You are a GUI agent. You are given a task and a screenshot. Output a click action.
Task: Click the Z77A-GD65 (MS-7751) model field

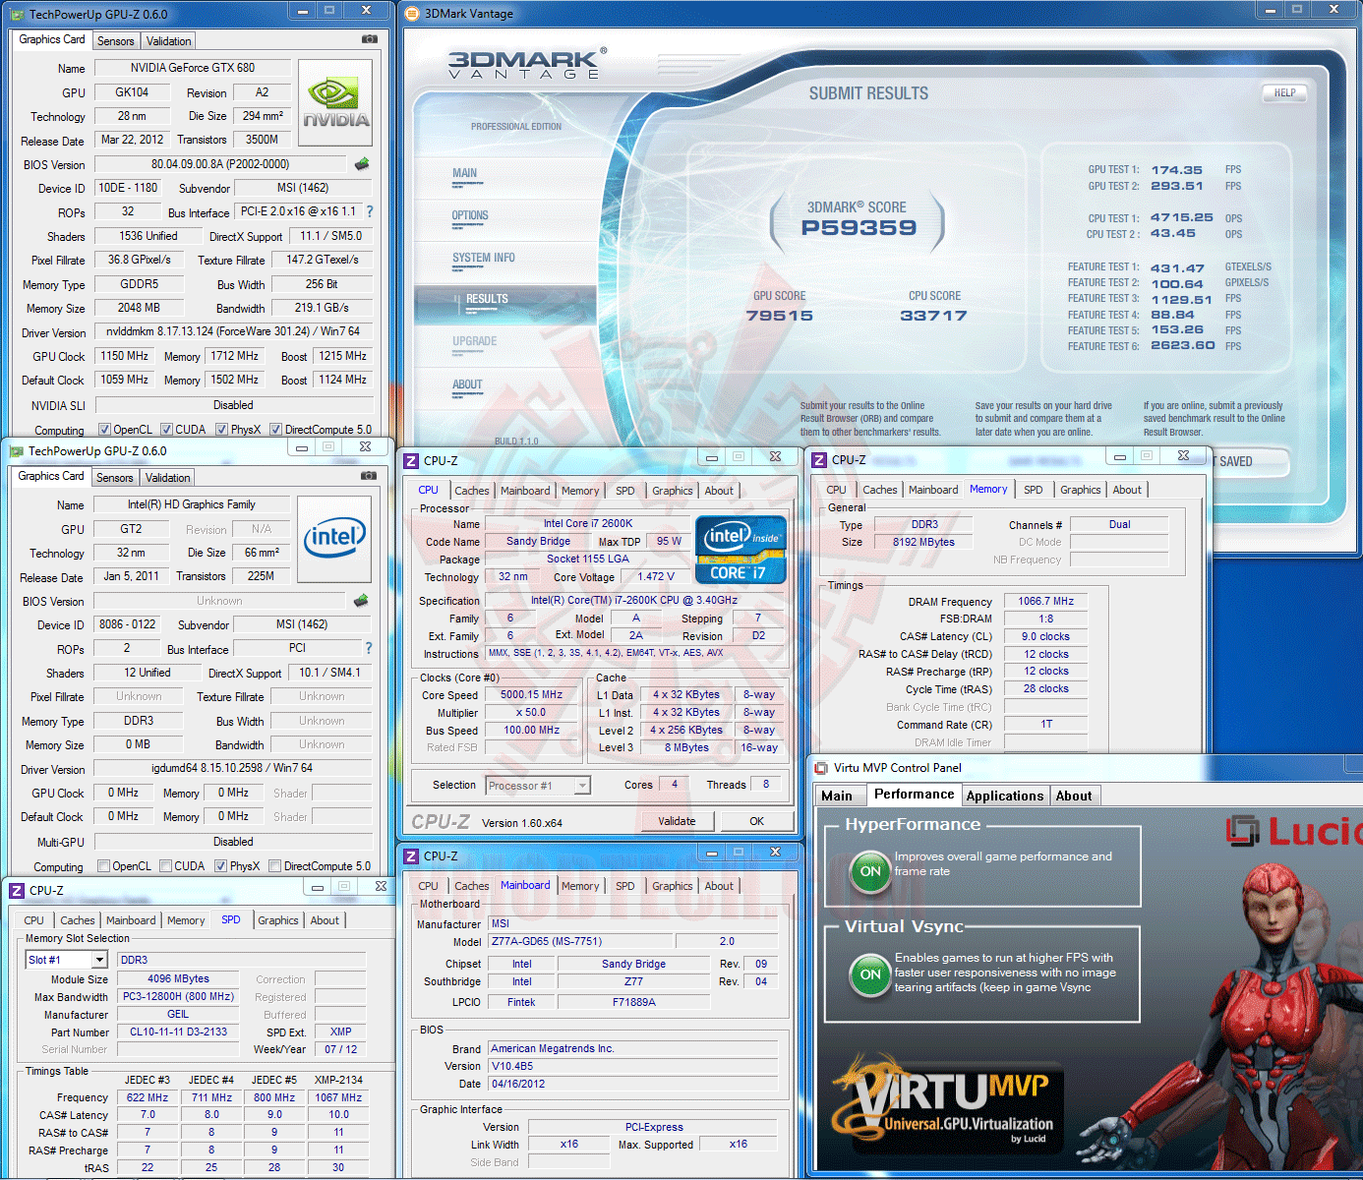tap(580, 941)
